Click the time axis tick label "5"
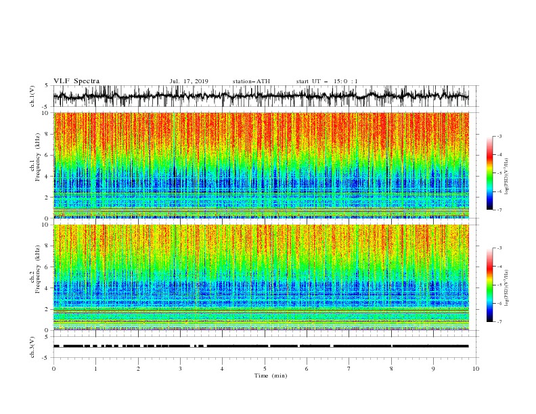The image size is (536, 414). (x=265, y=369)
